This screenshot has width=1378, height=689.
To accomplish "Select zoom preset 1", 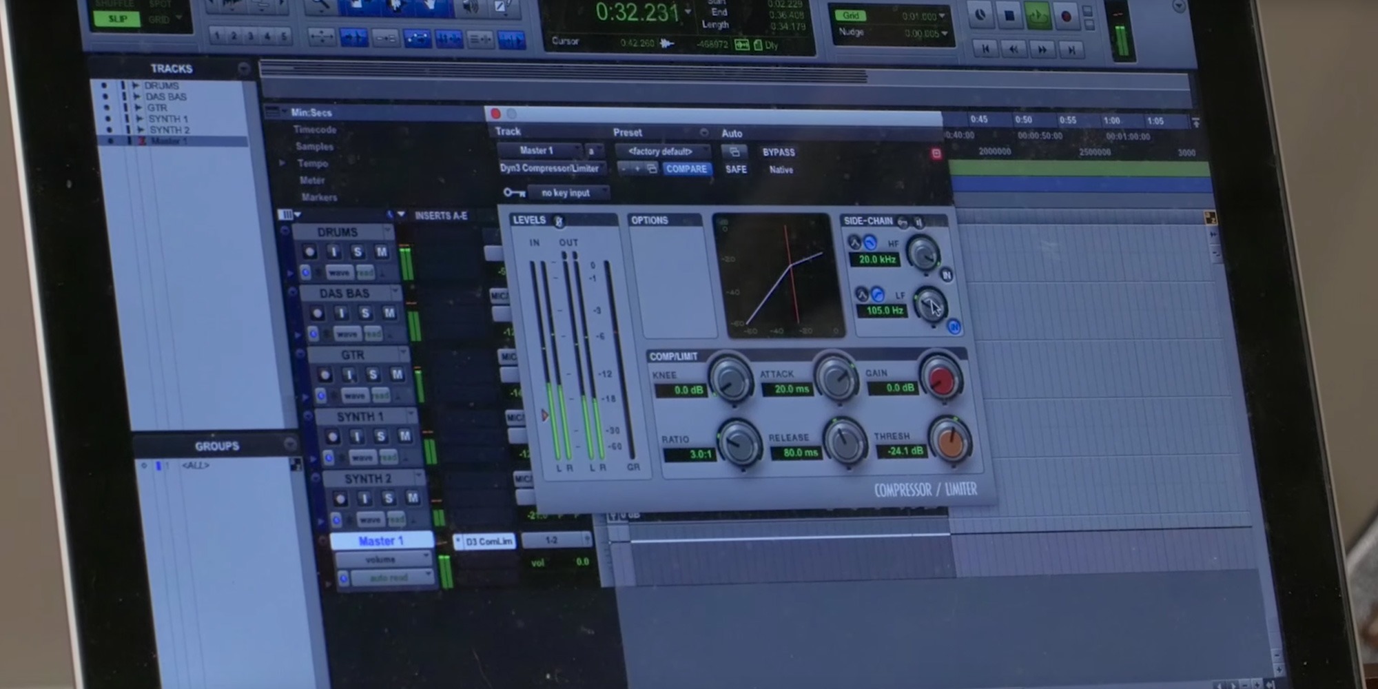I will pos(218,35).
